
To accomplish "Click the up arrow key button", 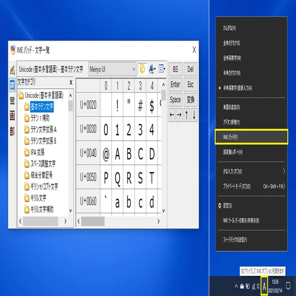I will [187, 115].
